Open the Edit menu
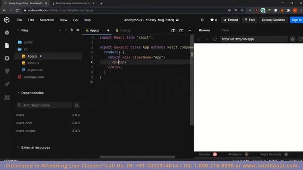 (31, 20)
